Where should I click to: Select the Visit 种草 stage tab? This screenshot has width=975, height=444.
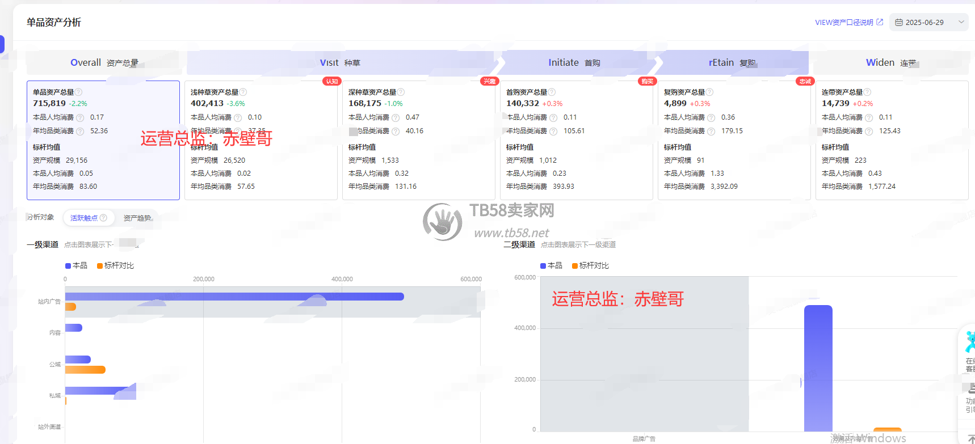click(x=340, y=62)
